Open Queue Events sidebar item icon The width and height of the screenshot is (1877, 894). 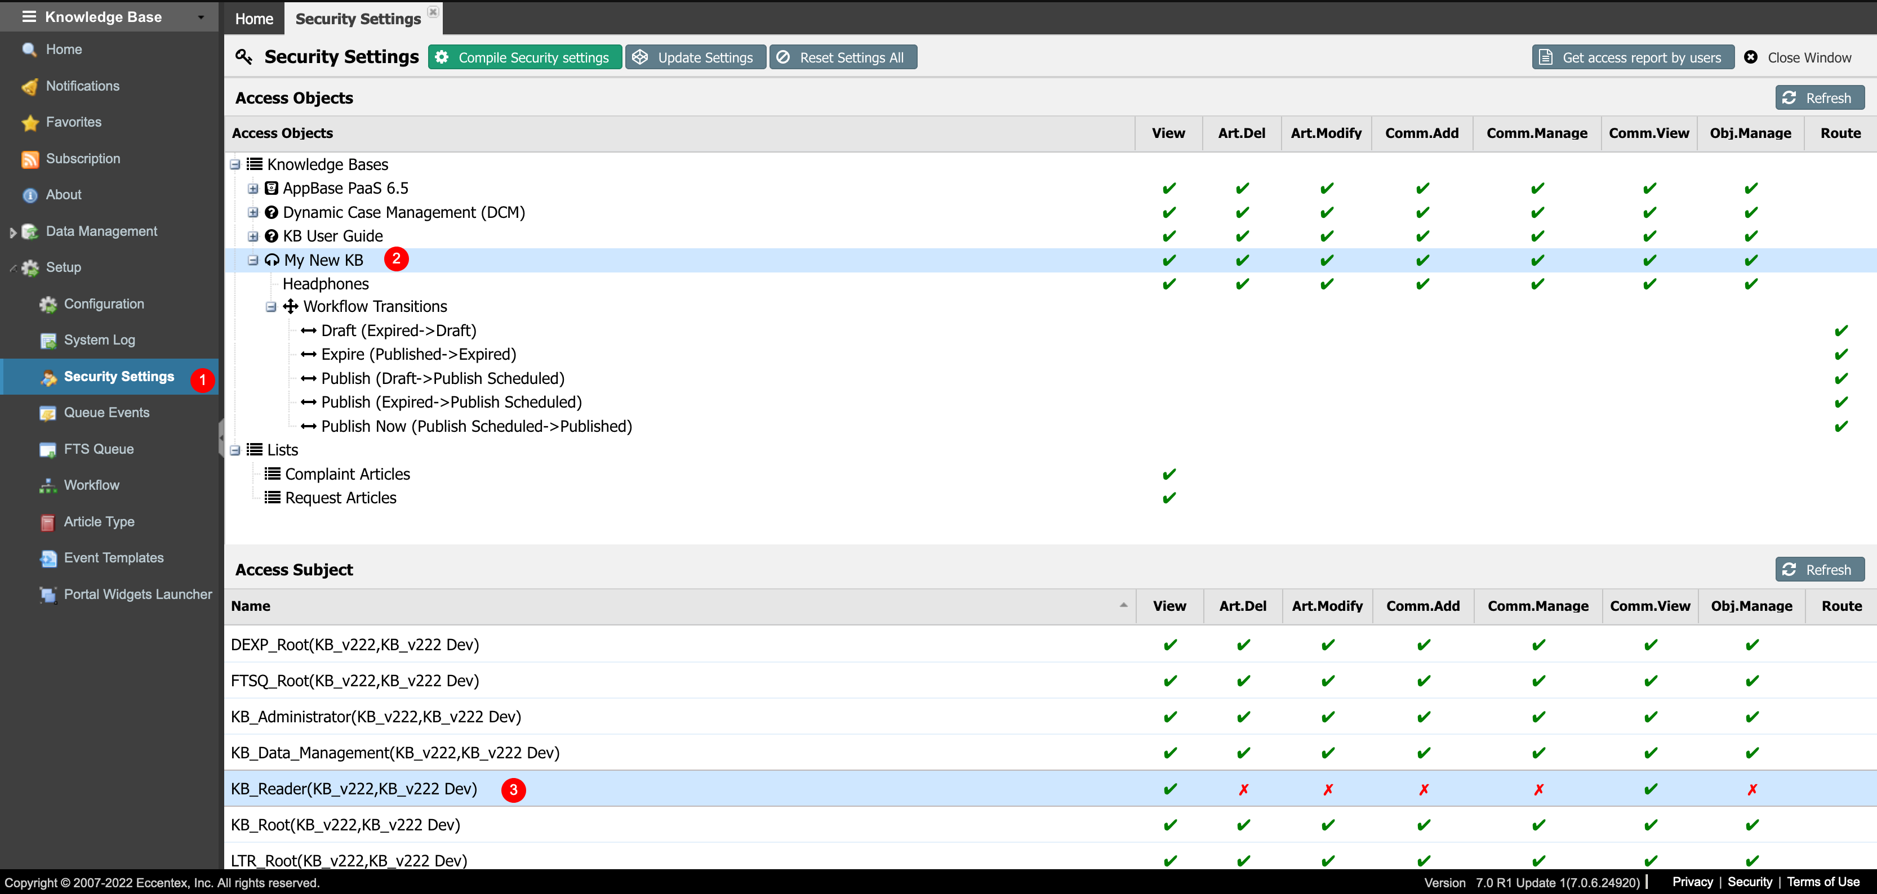(48, 414)
